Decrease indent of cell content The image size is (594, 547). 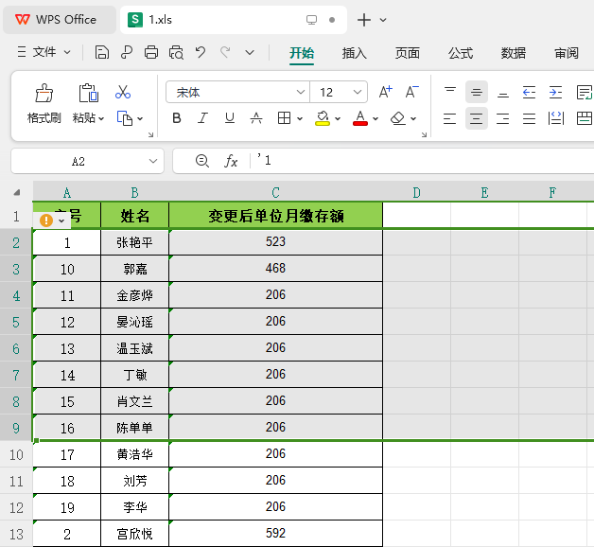[x=529, y=92]
